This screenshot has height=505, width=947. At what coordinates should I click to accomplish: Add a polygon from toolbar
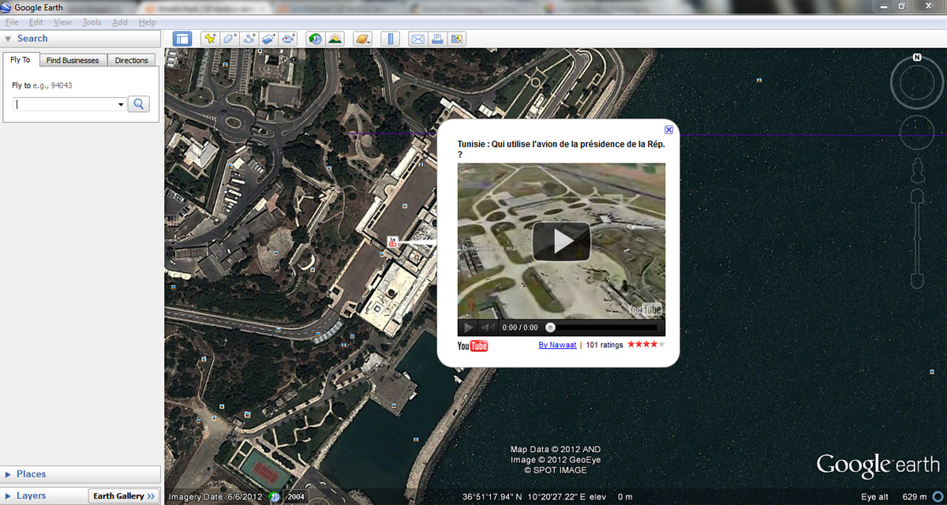(230, 38)
